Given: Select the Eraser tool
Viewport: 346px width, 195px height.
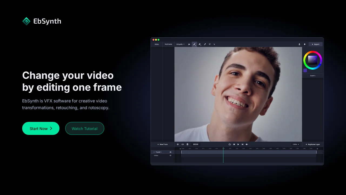Looking at the screenshot, I should click(x=199, y=44).
